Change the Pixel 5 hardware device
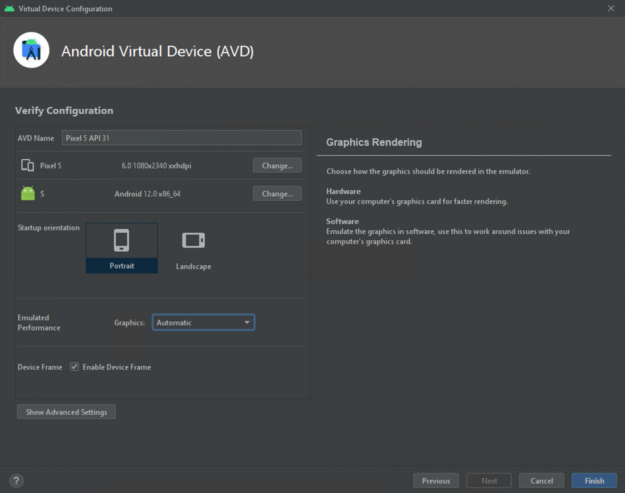The height and width of the screenshot is (493, 625). (277, 166)
